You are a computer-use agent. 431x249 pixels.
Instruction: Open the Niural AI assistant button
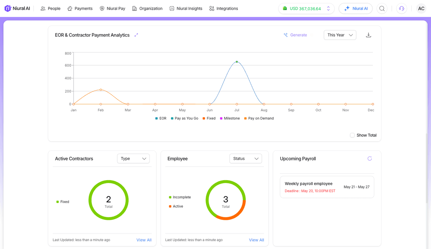click(355, 9)
